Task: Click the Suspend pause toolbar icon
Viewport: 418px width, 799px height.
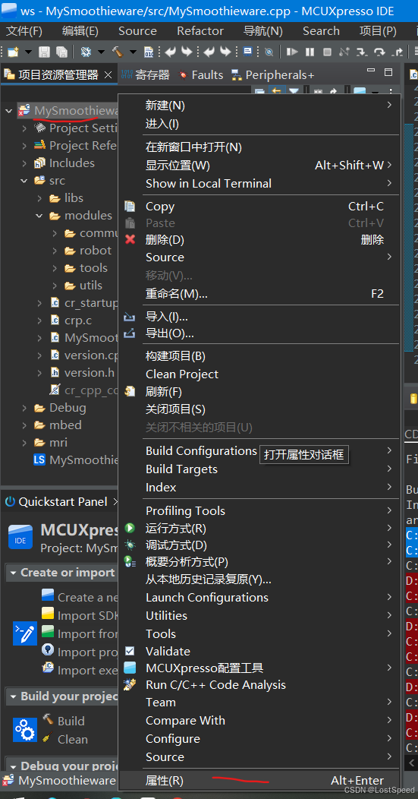Action: pyautogui.click(x=310, y=52)
